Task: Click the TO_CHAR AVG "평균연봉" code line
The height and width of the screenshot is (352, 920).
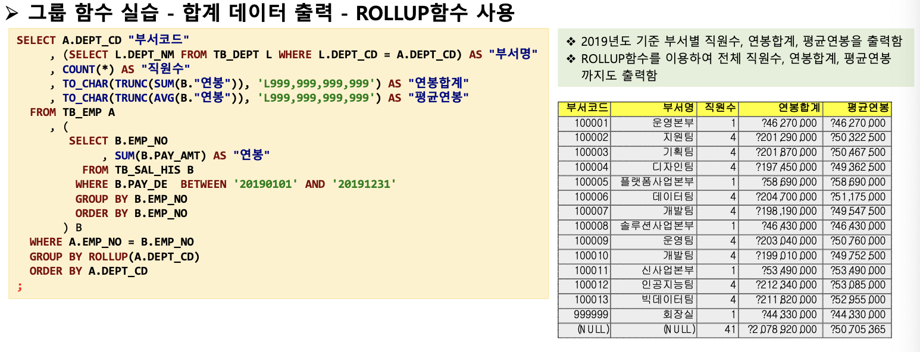Action: click(x=260, y=98)
